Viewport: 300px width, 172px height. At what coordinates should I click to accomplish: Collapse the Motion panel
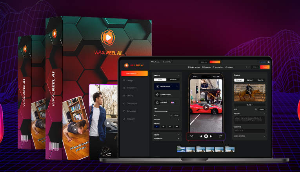pyautogui.click(x=178, y=75)
